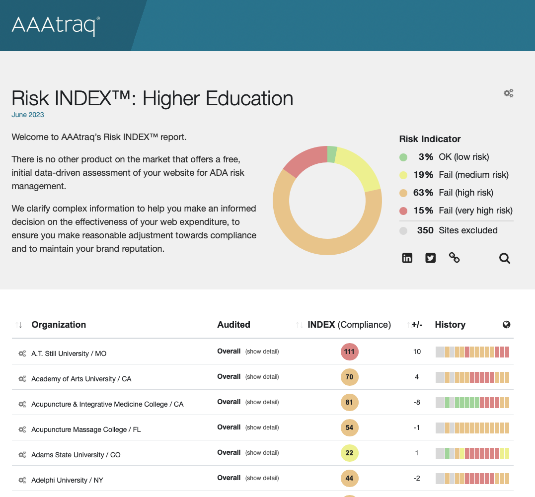Viewport: 535px width, 497px height.
Task: Expand detail for Academy of Arts University
Action: [x=262, y=377]
